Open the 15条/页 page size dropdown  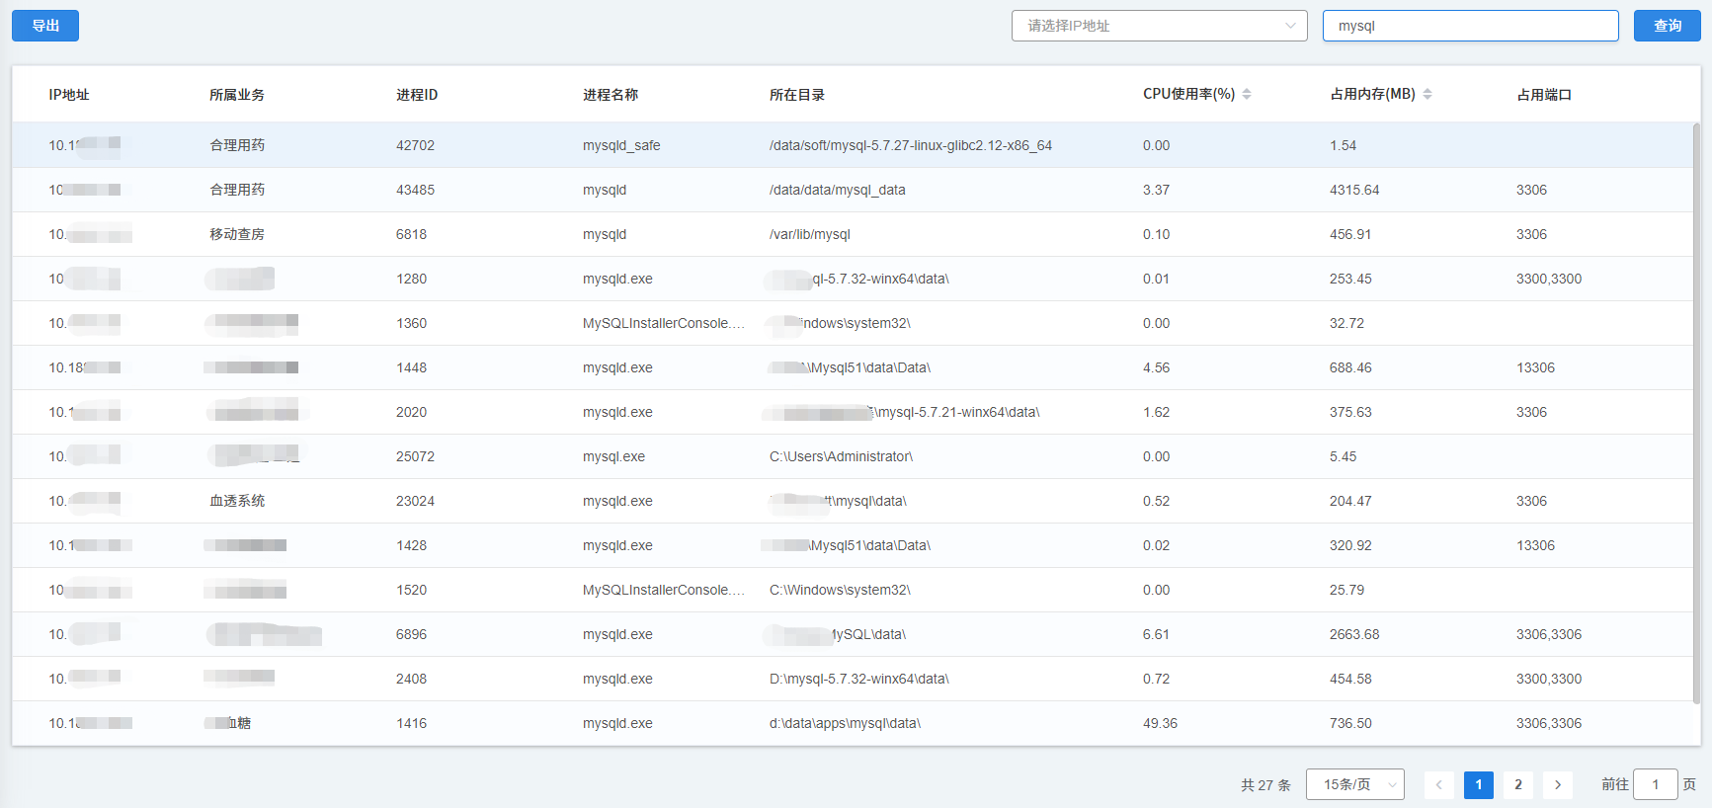(1354, 784)
